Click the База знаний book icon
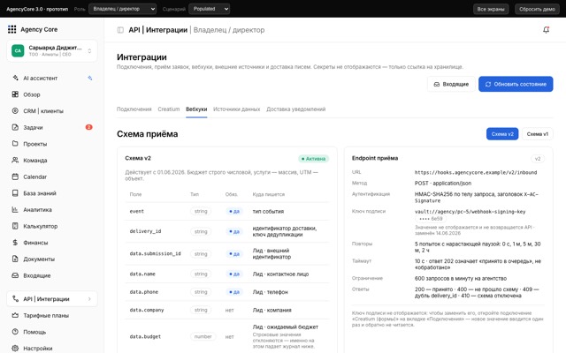 tap(15, 193)
